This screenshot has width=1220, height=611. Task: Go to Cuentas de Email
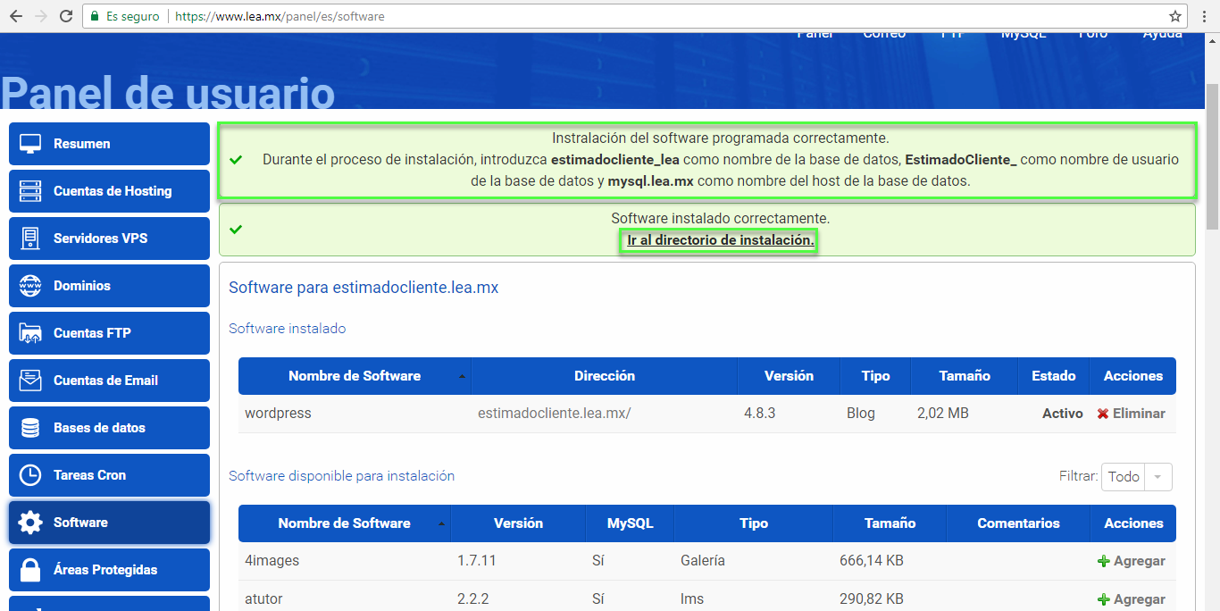pyautogui.click(x=109, y=381)
